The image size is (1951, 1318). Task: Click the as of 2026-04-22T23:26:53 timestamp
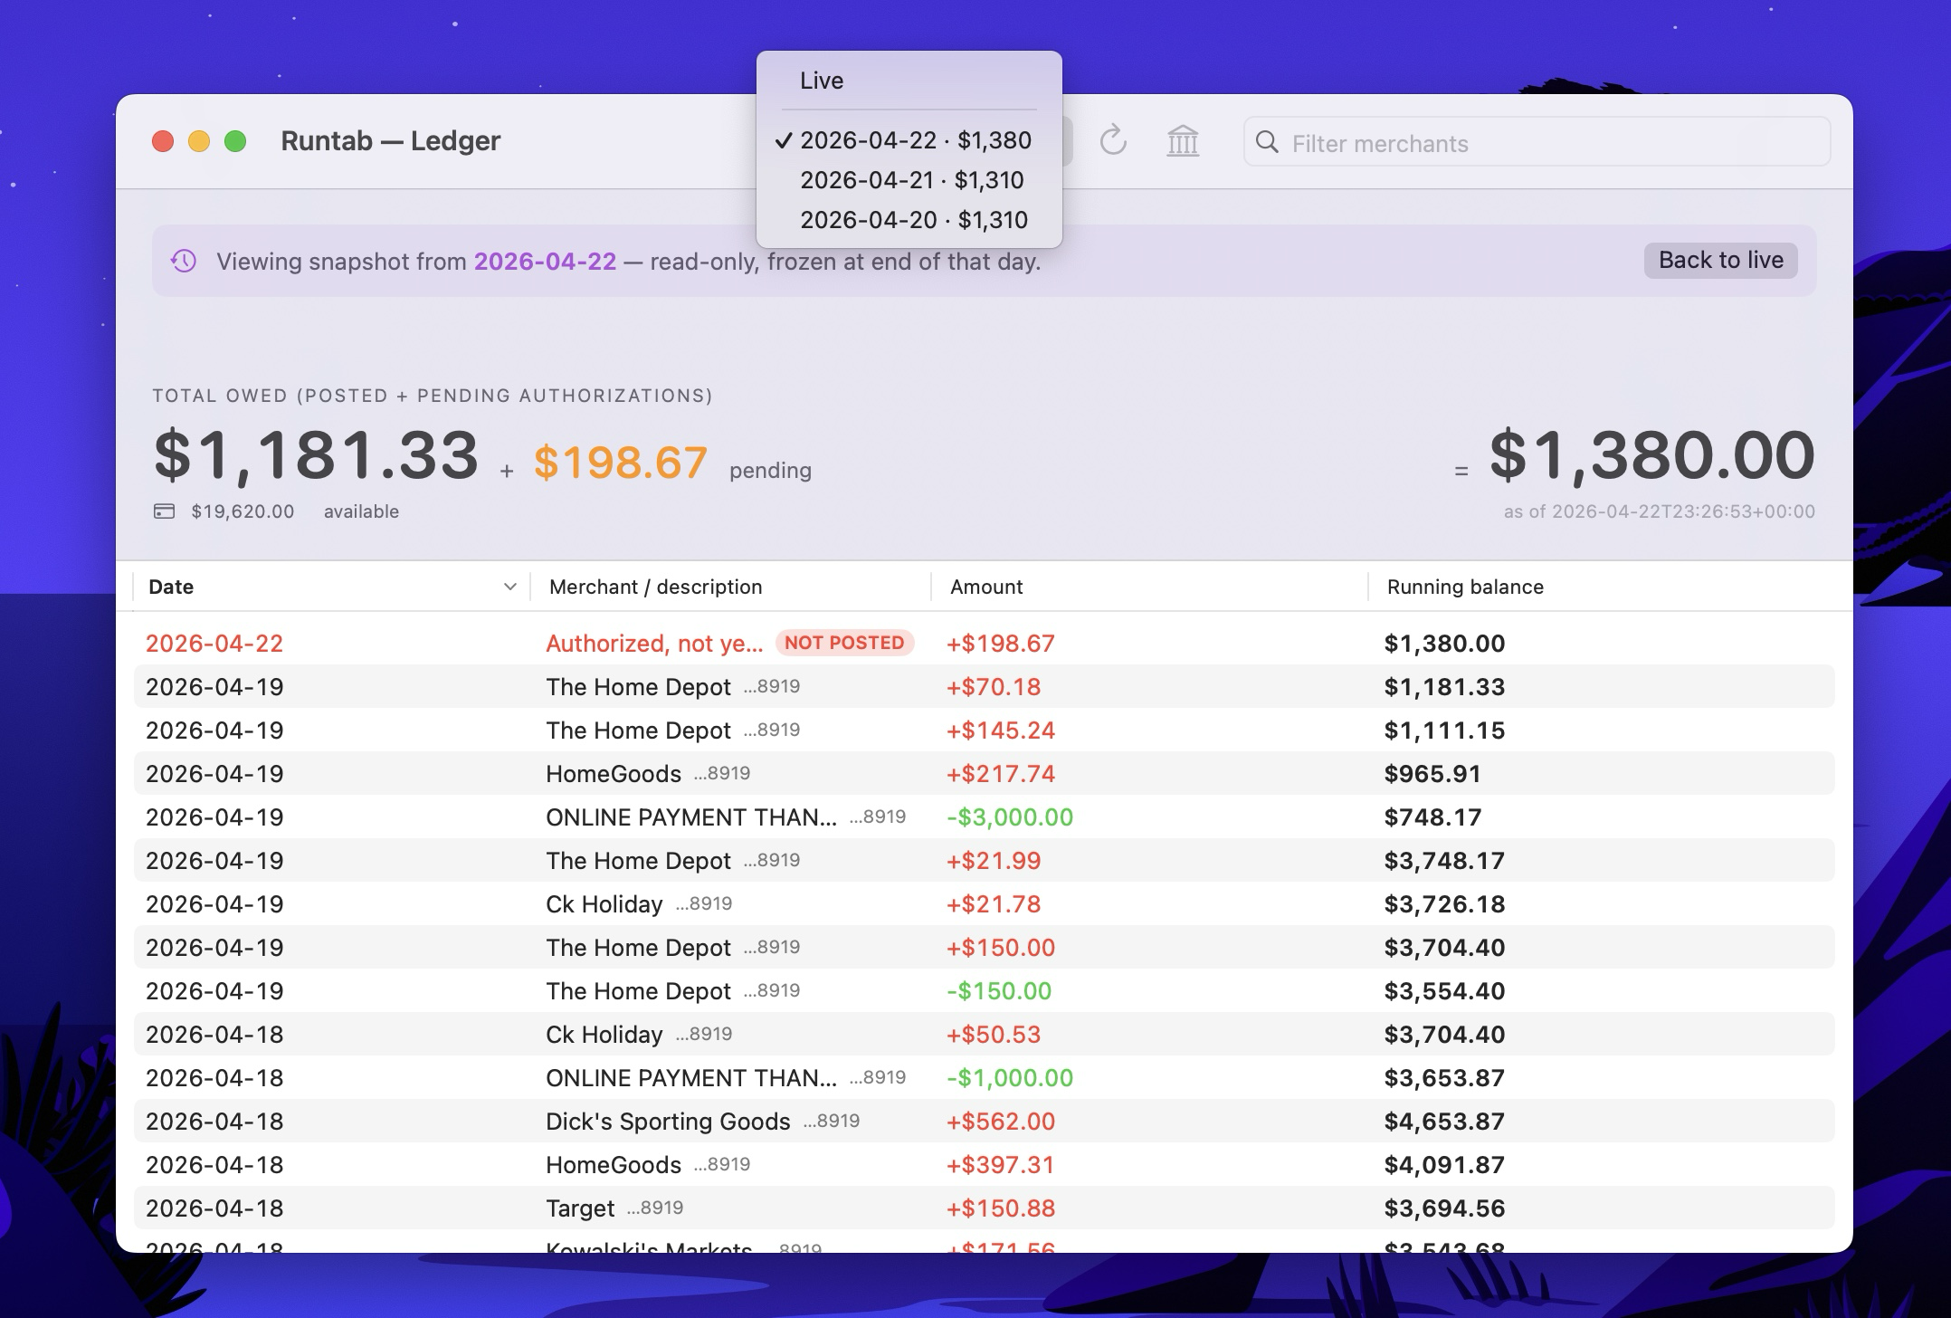pos(1660,511)
